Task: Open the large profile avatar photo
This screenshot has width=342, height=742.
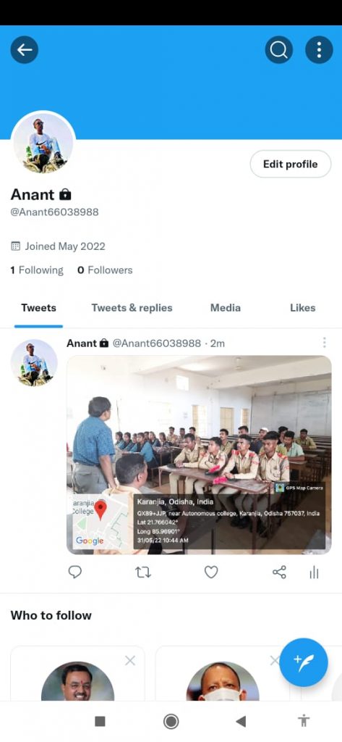Action: coord(43,143)
